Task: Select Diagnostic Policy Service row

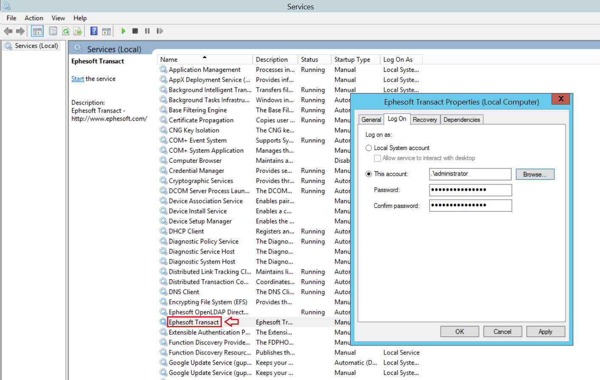Action: point(204,241)
